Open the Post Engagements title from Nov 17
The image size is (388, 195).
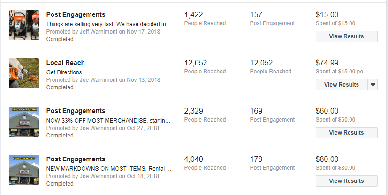point(76,15)
